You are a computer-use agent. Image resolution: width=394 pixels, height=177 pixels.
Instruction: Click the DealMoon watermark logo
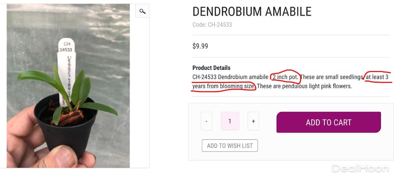click(360, 168)
